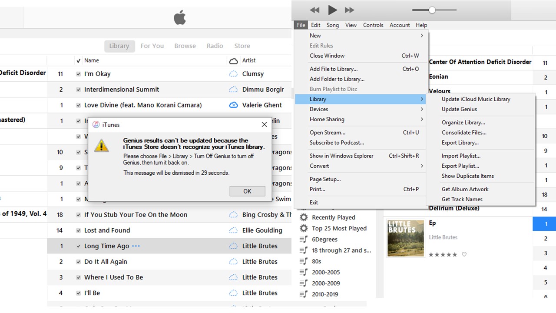Image resolution: width=556 pixels, height=313 pixels.
Task: Open the Account menu
Action: tap(400, 25)
